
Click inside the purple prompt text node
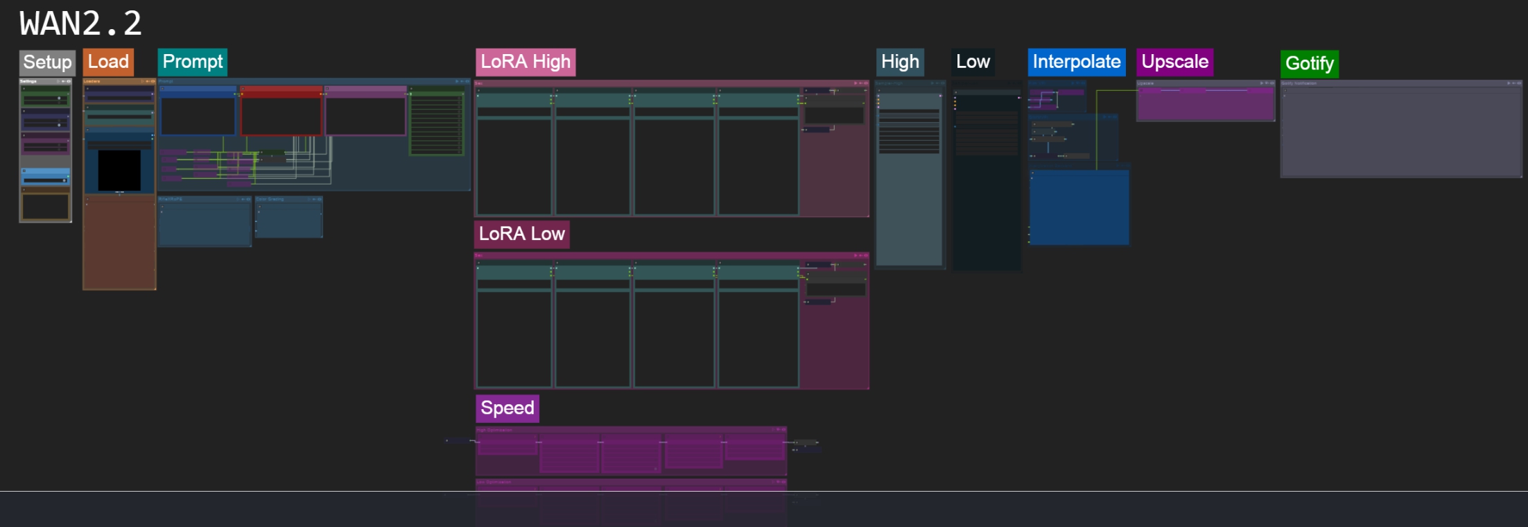pos(365,115)
